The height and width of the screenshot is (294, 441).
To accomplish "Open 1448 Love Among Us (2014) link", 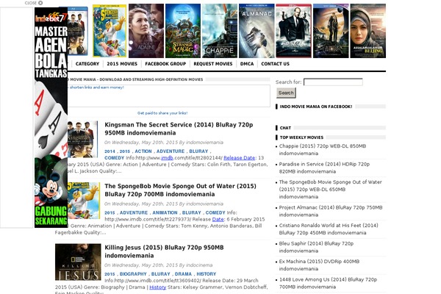I will 328,283.
